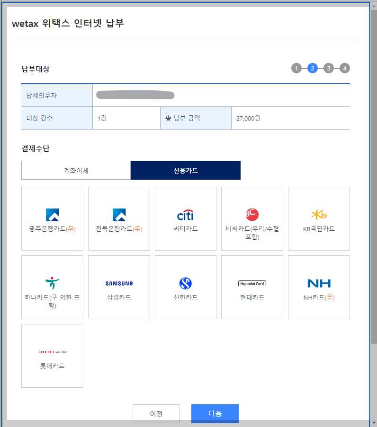Click the 납부대상 section heading
The width and height of the screenshot is (377, 427).
pyautogui.click(x=36, y=69)
